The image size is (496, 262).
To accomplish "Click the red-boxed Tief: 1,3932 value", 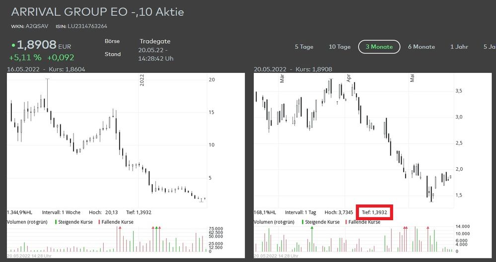I will tap(375, 212).
